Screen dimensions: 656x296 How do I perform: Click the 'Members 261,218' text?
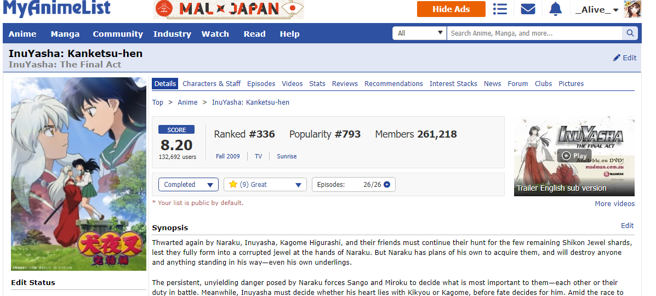coord(416,134)
